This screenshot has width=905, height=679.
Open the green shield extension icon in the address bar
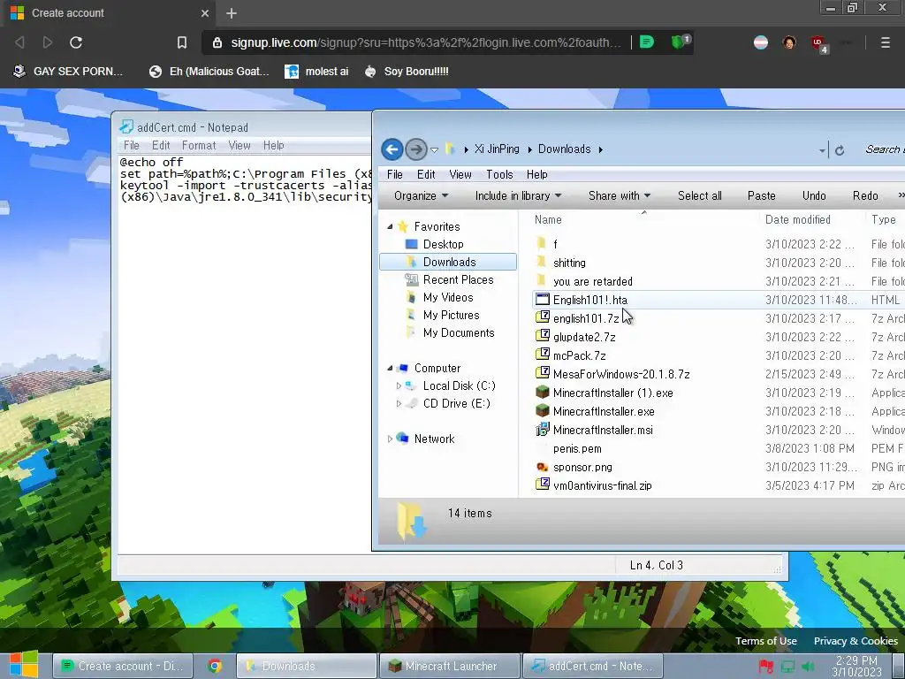click(x=680, y=42)
